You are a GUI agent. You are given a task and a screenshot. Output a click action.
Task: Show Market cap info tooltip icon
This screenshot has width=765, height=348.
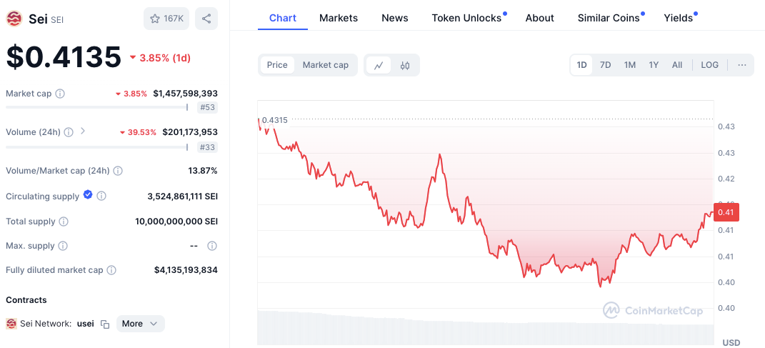tap(60, 93)
